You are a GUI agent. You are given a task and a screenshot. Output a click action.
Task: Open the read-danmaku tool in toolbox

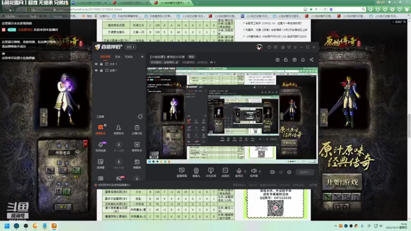[x=100, y=164]
